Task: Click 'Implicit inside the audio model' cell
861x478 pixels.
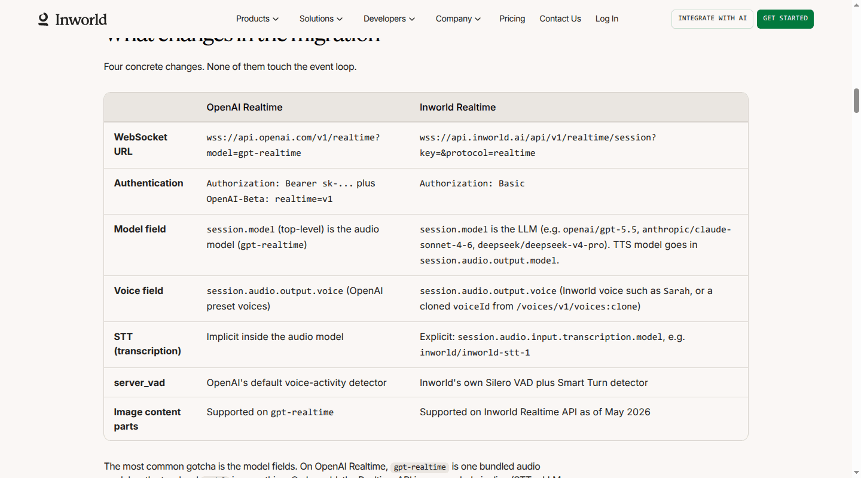Action: (x=275, y=337)
